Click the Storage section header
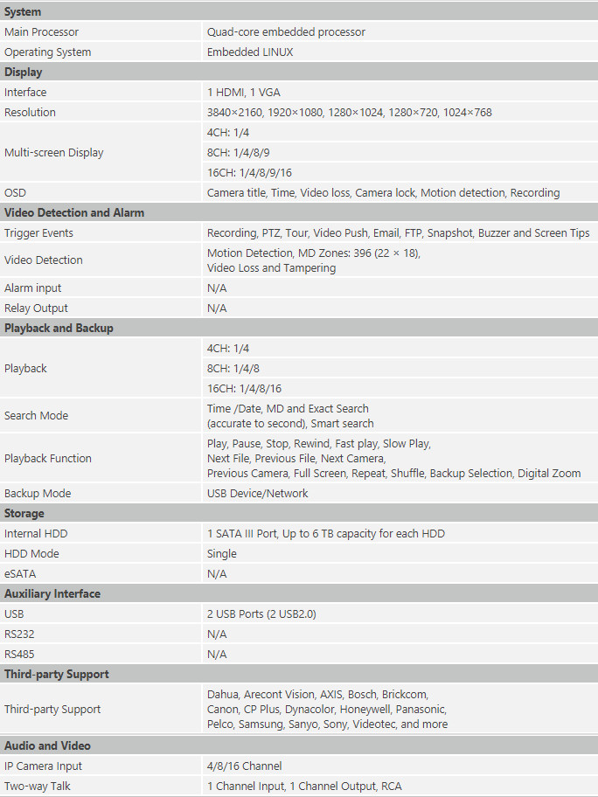 (299, 513)
